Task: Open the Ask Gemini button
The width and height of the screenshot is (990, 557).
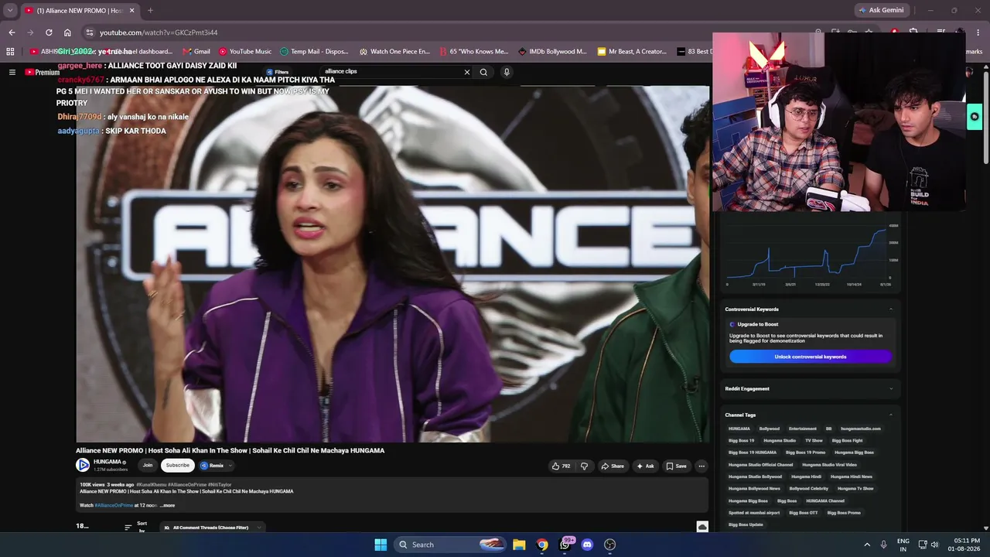Action: (880, 10)
